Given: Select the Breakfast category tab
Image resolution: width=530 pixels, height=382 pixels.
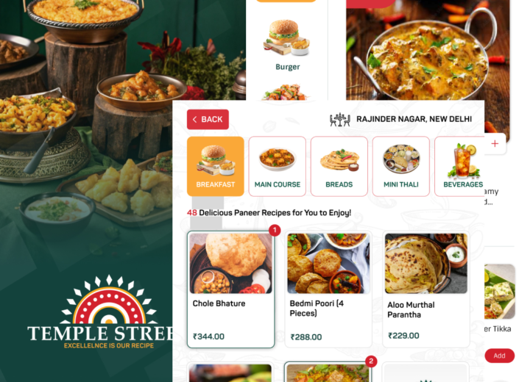Looking at the screenshot, I should (215, 166).
